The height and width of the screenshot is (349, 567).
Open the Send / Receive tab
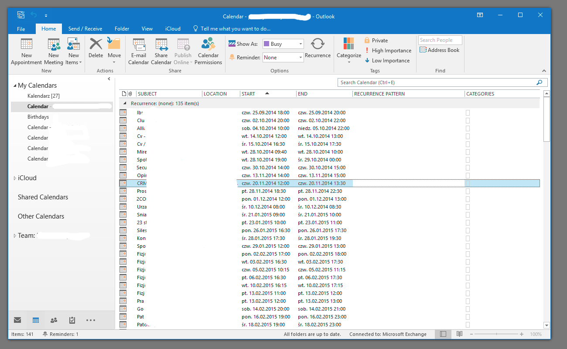85,29
